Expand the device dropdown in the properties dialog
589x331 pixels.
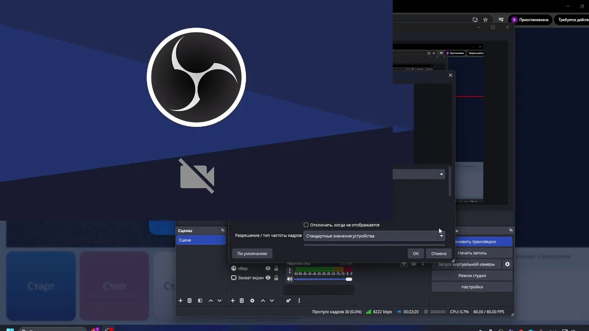(441, 174)
